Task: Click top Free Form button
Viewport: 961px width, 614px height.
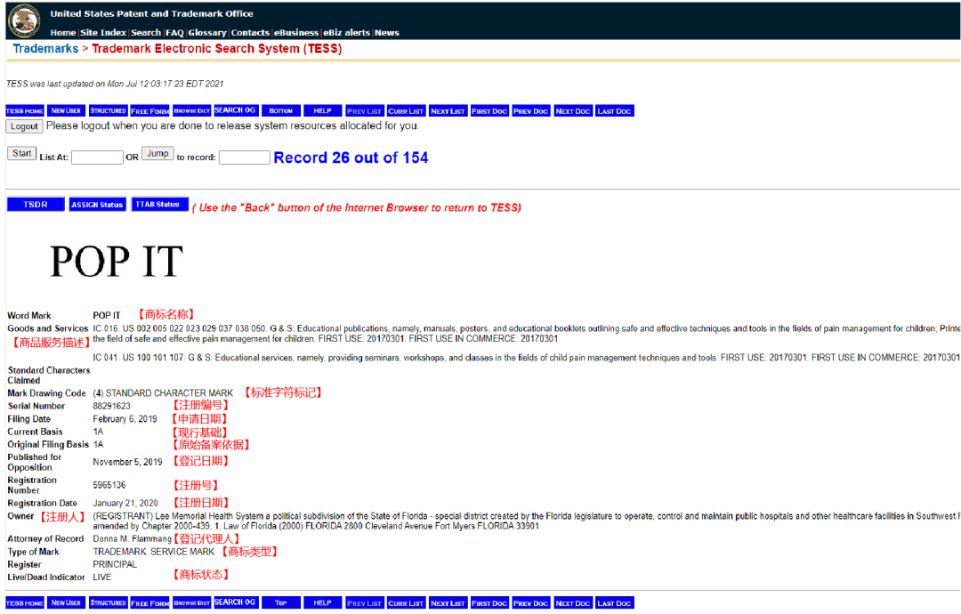Action: click(x=149, y=111)
